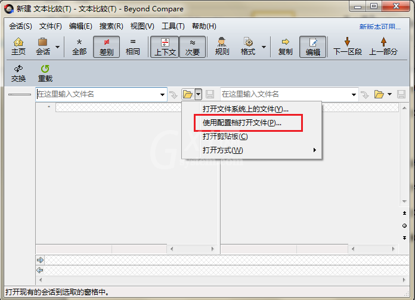This screenshot has width=415, height=300.
Task: Click right pane browse-go arrow icon
Action: click(x=365, y=94)
